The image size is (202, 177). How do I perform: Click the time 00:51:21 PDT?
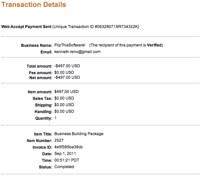(x=67, y=160)
